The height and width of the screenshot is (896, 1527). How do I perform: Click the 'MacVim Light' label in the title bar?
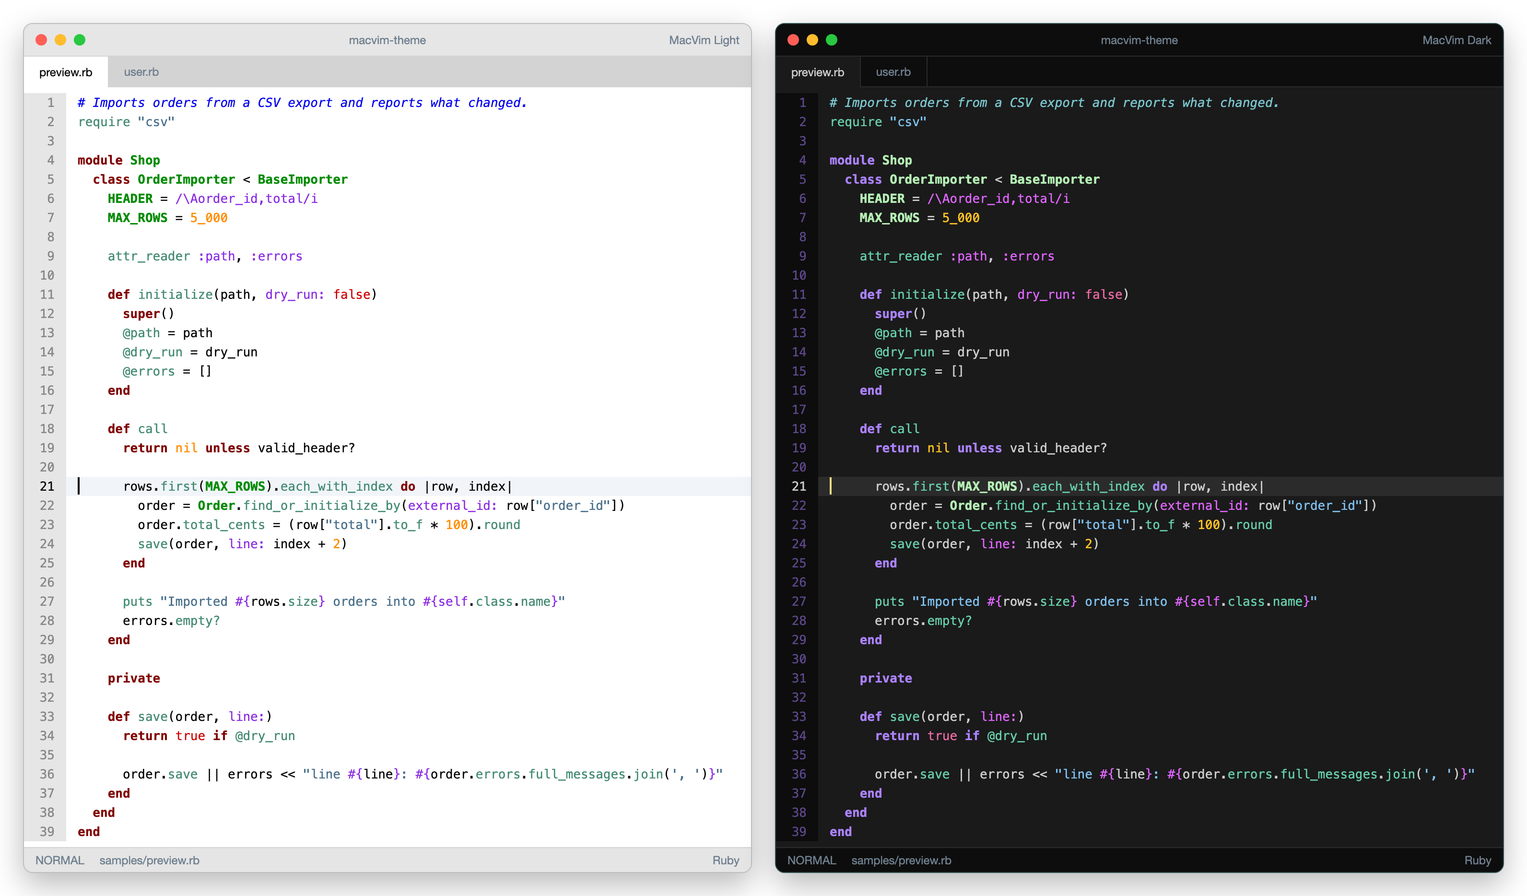704,40
